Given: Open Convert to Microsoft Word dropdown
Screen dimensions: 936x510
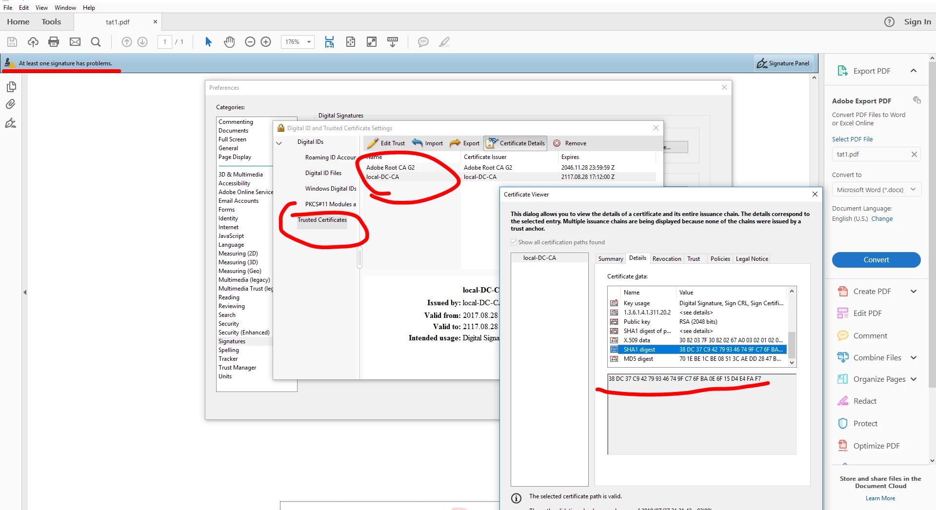Looking at the screenshot, I should 876,190.
